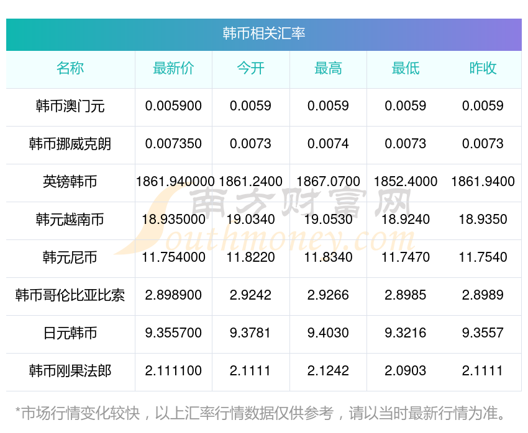Click the high value 0.0074

click(x=328, y=144)
